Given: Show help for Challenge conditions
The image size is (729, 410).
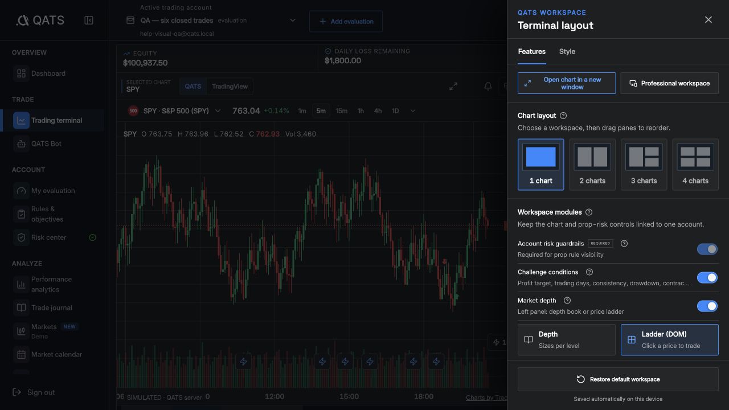Looking at the screenshot, I should (589, 272).
